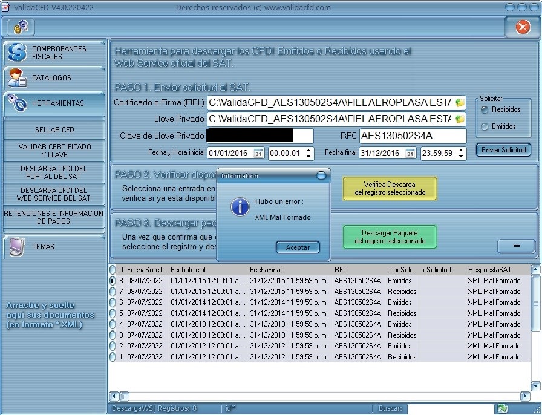Screen dimensions: 542x415
Task: Click the initial time spinner arrows
Action: [x=309, y=154]
